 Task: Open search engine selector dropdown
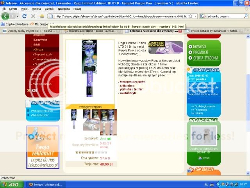pos(205,16)
